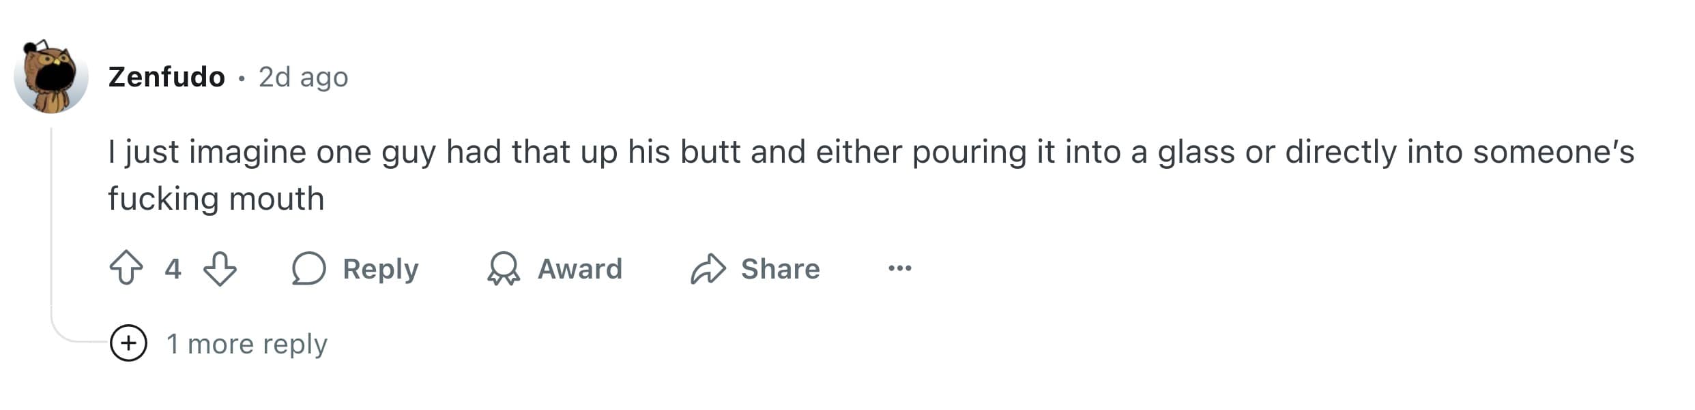Click the vote count number 4
The height and width of the screenshot is (410, 1695).
click(x=173, y=268)
